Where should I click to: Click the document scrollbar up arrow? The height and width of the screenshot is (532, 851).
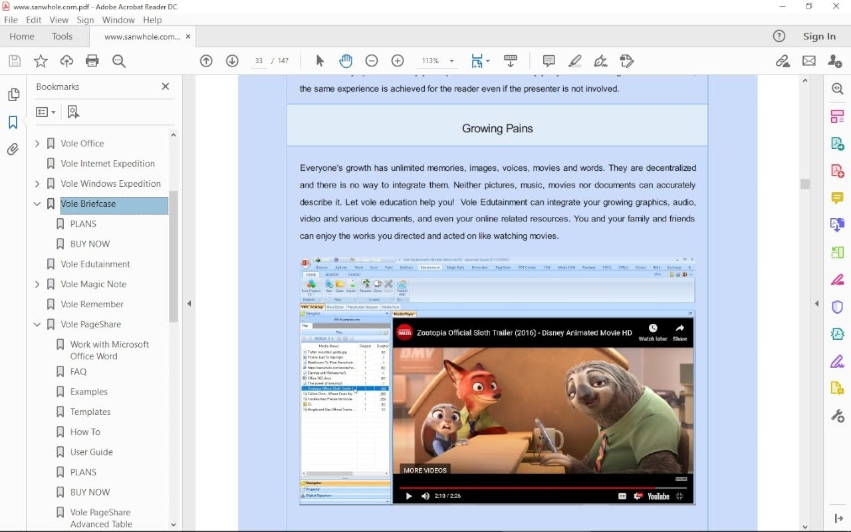805,81
